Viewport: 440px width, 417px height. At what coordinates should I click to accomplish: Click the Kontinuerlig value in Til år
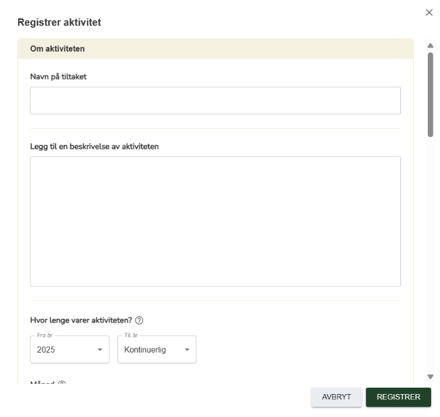coord(145,349)
